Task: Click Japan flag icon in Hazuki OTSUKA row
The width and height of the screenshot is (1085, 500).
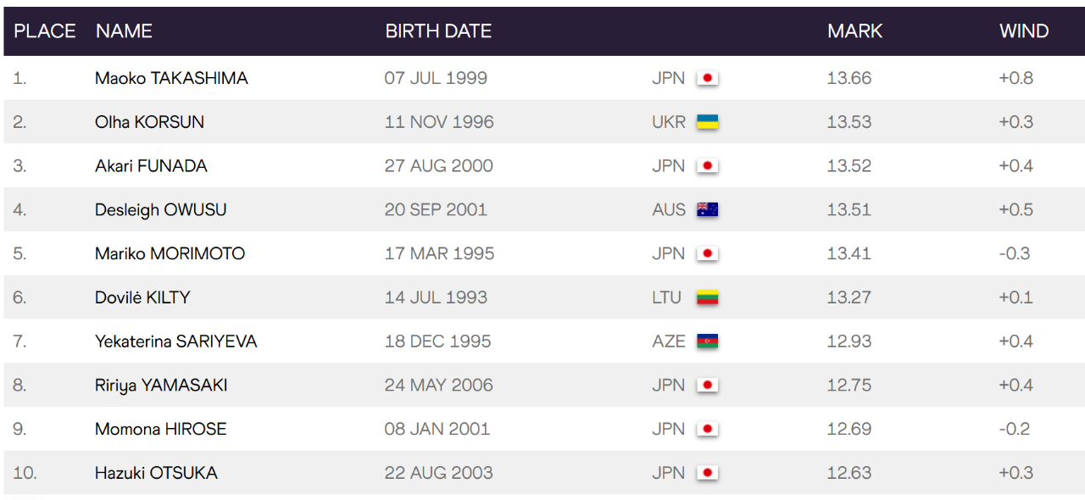Action: coord(707,473)
